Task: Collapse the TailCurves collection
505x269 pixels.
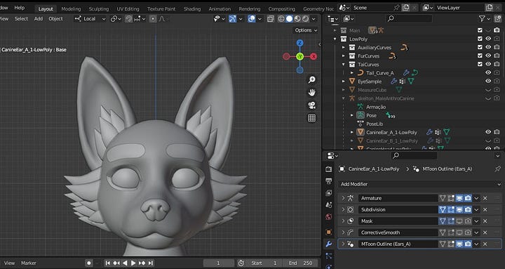Action: 344,64
